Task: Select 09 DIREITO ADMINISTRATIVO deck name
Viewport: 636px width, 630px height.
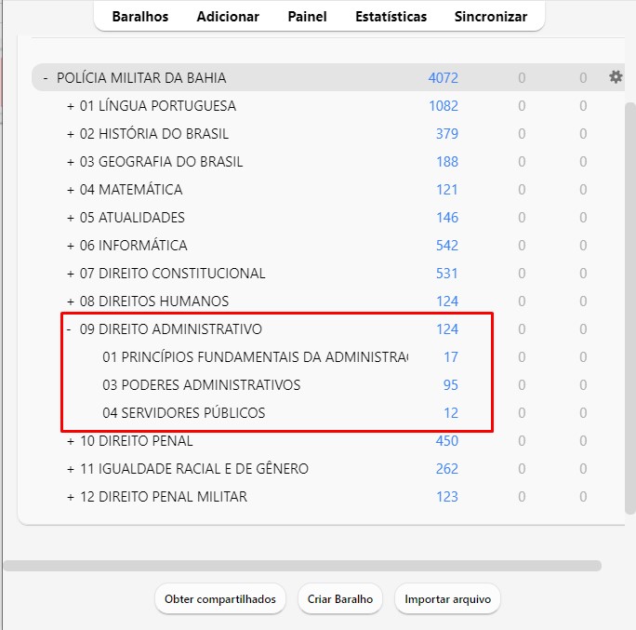Action: click(171, 329)
